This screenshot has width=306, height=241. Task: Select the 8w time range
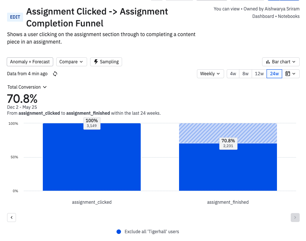tap(245, 74)
